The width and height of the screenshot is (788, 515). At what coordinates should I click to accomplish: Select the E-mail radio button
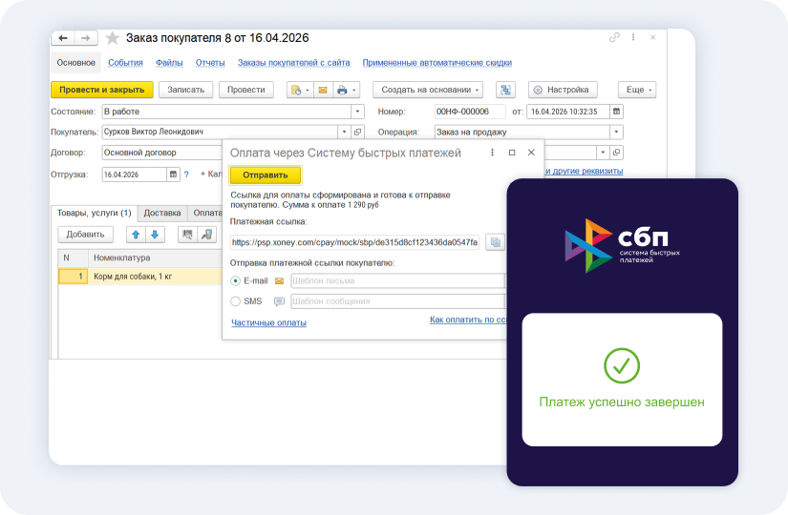235,281
